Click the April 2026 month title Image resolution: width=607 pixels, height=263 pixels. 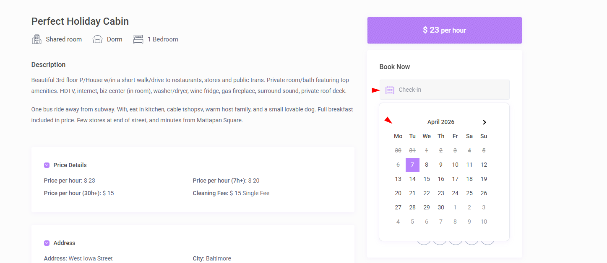(440, 122)
